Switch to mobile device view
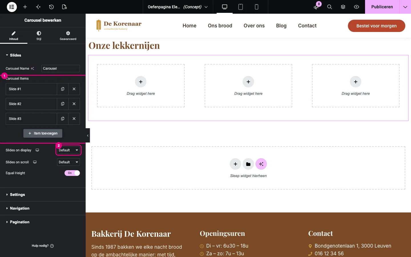This screenshot has height=257, width=411. (257, 7)
